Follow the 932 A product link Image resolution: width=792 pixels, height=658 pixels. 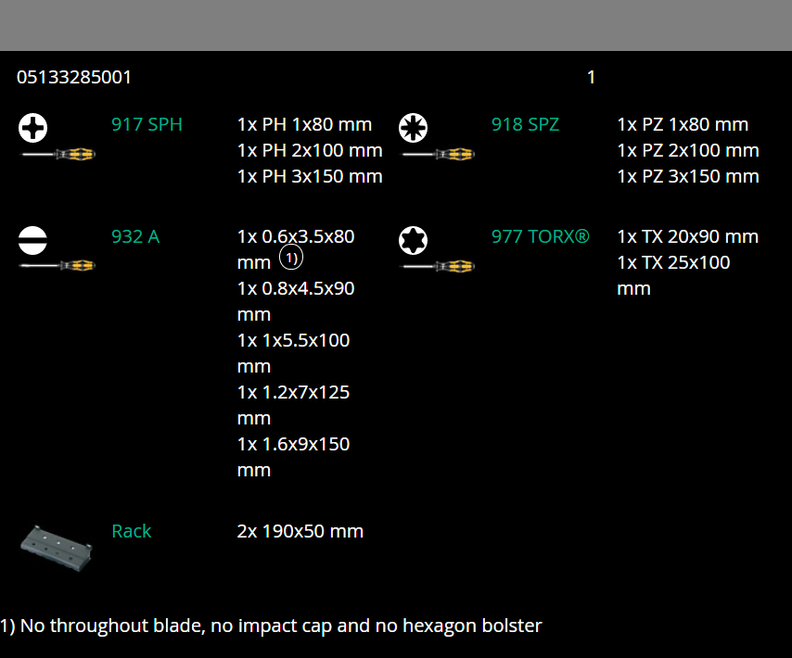pyautogui.click(x=135, y=236)
